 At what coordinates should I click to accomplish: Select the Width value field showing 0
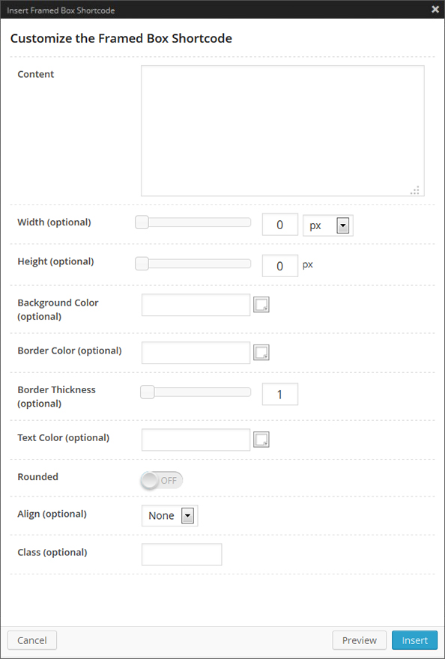pyautogui.click(x=279, y=225)
